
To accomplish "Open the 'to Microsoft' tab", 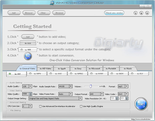I will tap(94, 69).
